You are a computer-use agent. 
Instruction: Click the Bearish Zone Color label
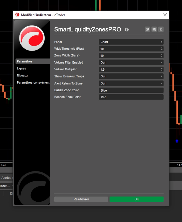pyautogui.click(x=67, y=97)
